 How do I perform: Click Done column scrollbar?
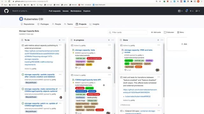click(164, 71)
